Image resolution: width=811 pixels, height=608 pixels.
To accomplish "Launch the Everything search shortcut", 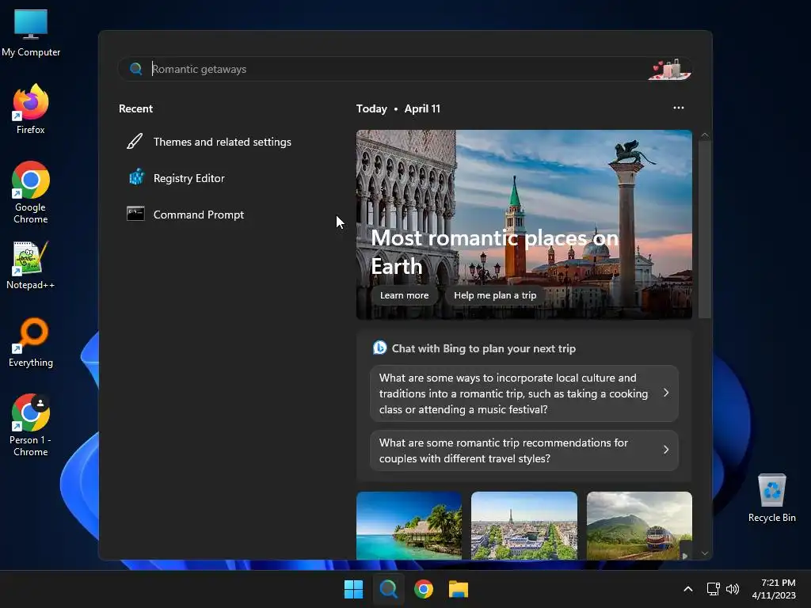I will click(31, 343).
